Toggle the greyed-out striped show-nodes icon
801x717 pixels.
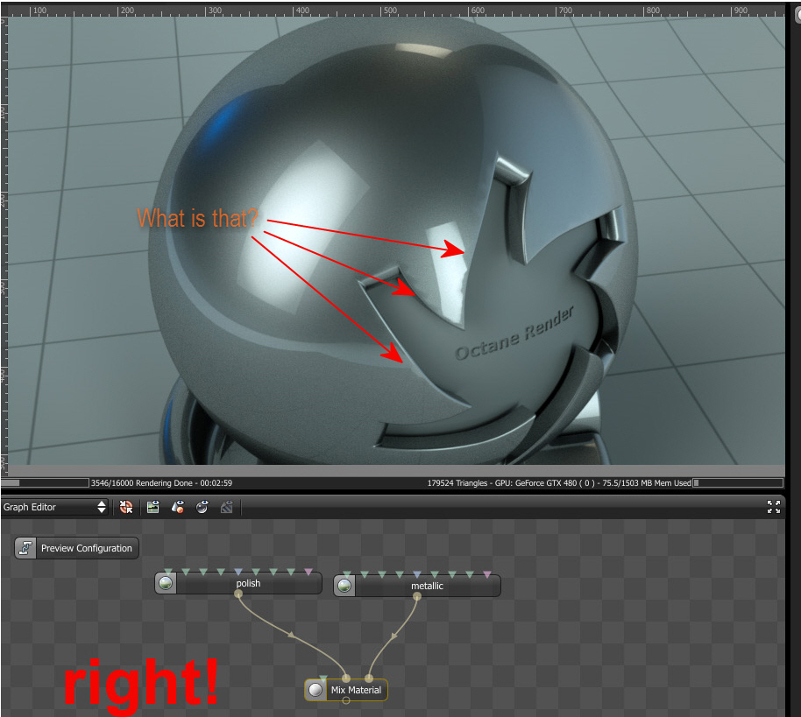tap(227, 507)
